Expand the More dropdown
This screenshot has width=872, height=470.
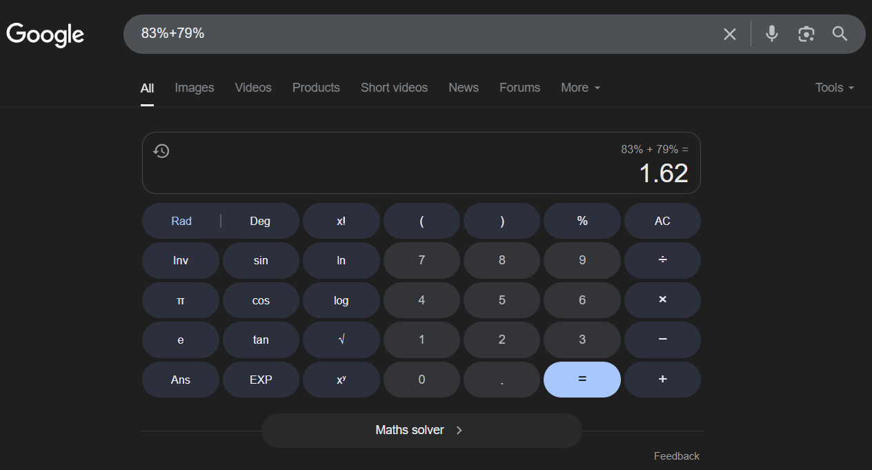click(x=580, y=88)
